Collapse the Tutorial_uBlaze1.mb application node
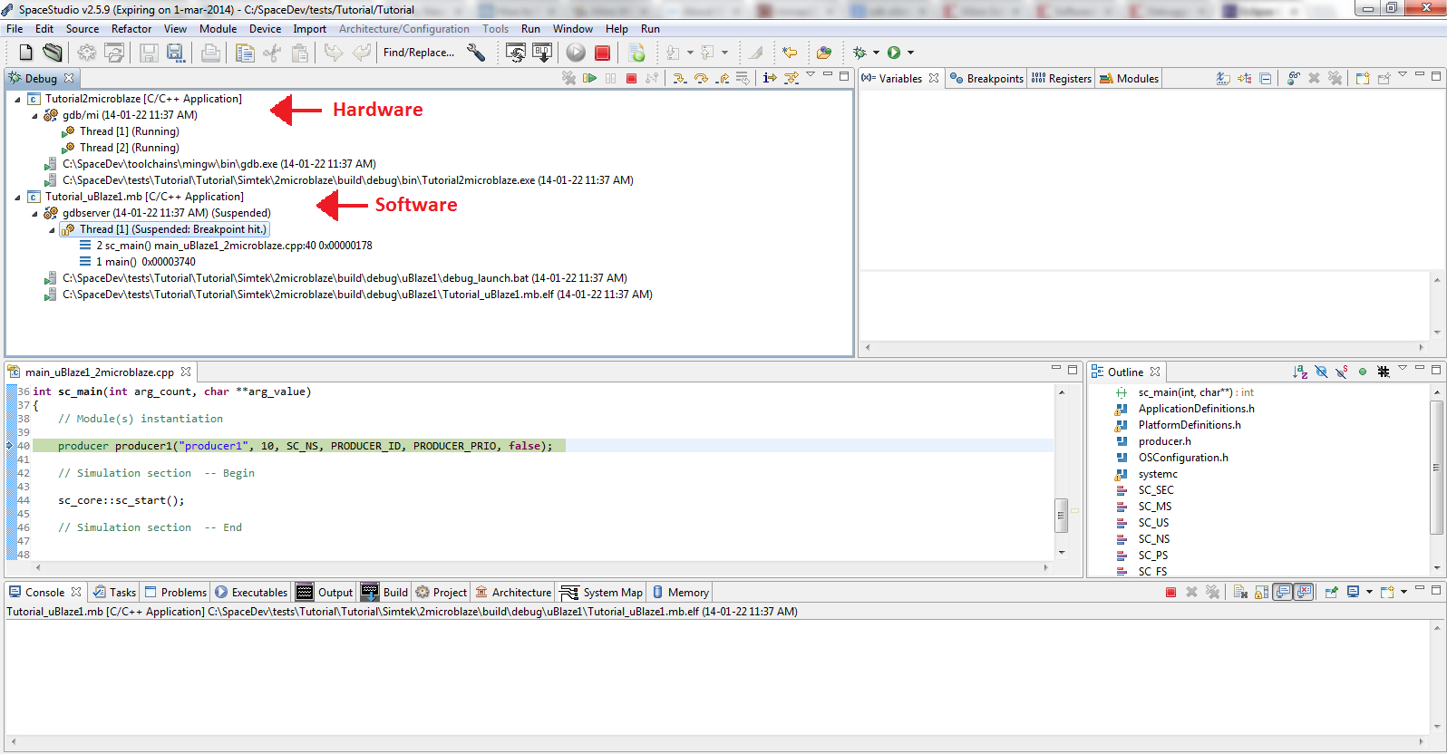Viewport: 1447px width, 754px height. coord(17,198)
